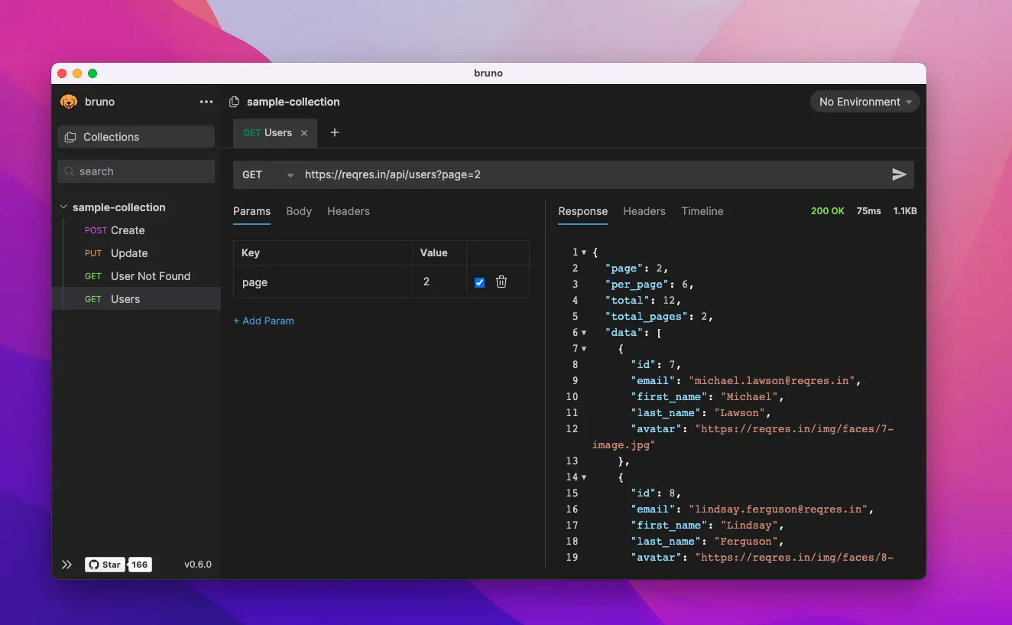Click the v0.6.0 version label
This screenshot has width=1012, height=625.
pyautogui.click(x=198, y=565)
